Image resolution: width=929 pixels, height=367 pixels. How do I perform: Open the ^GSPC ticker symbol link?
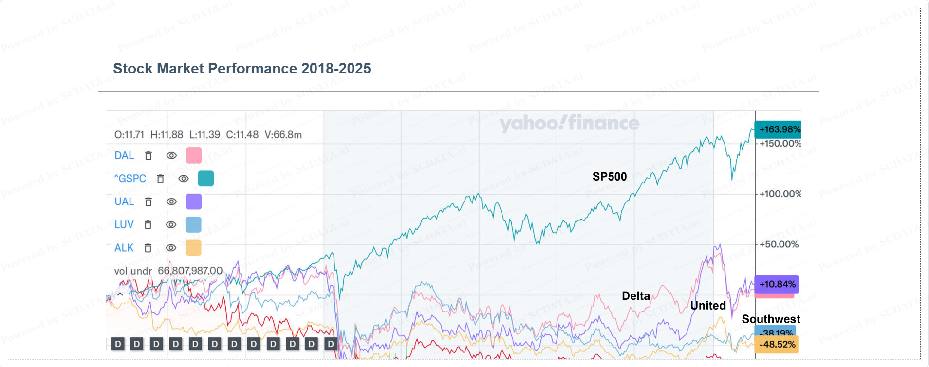point(130,179)
